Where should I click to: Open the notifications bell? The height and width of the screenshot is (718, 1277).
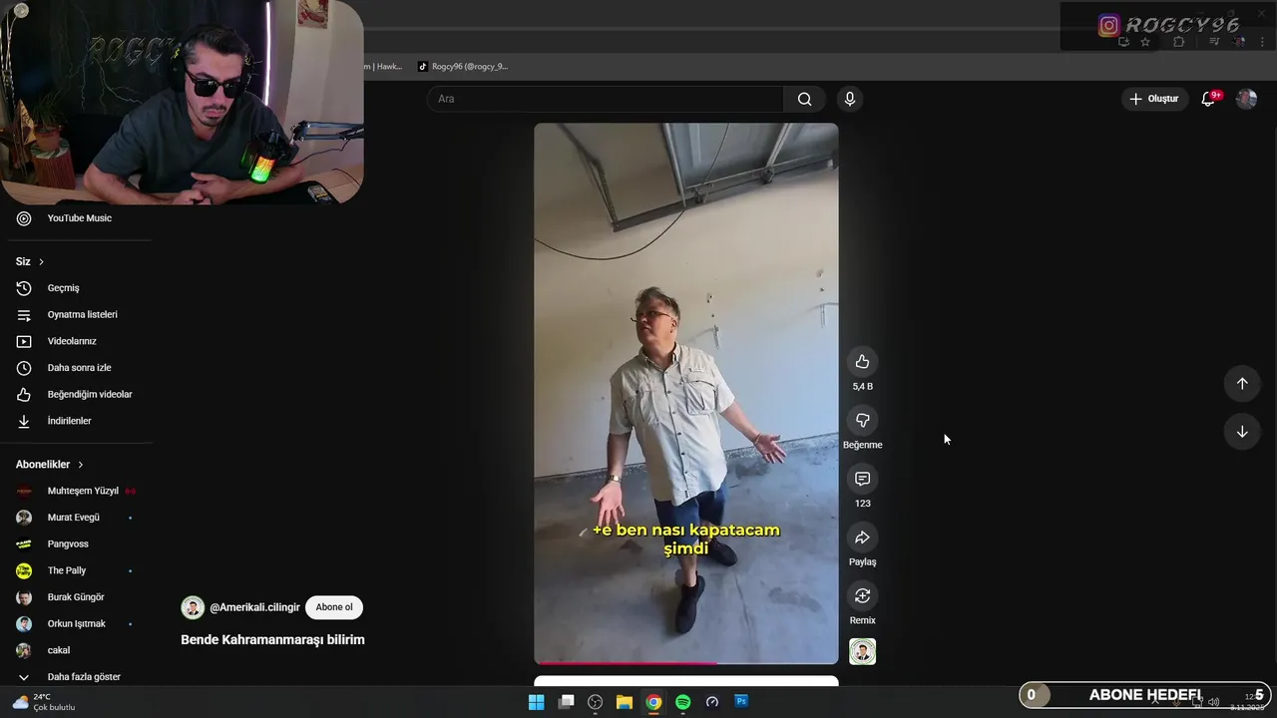point(1208,99)
